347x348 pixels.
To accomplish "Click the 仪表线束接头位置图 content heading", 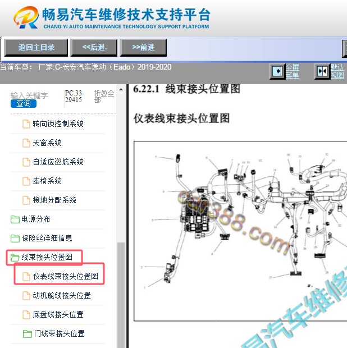I will [x=181, y=118].
